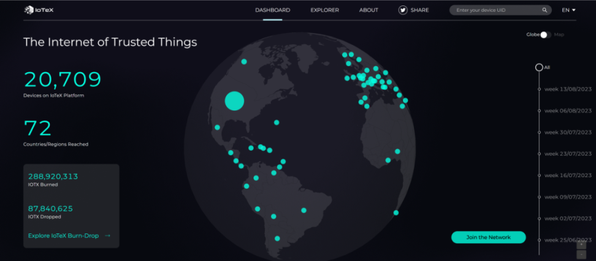The width and height of the screenshot is (596, 261).
Task: Click the Twitter share icon
Action: 403,10
